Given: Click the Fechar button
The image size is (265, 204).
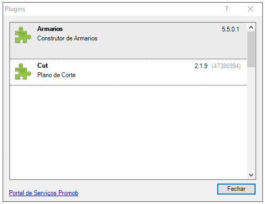Looking at the screenshot, I should 236,189.
